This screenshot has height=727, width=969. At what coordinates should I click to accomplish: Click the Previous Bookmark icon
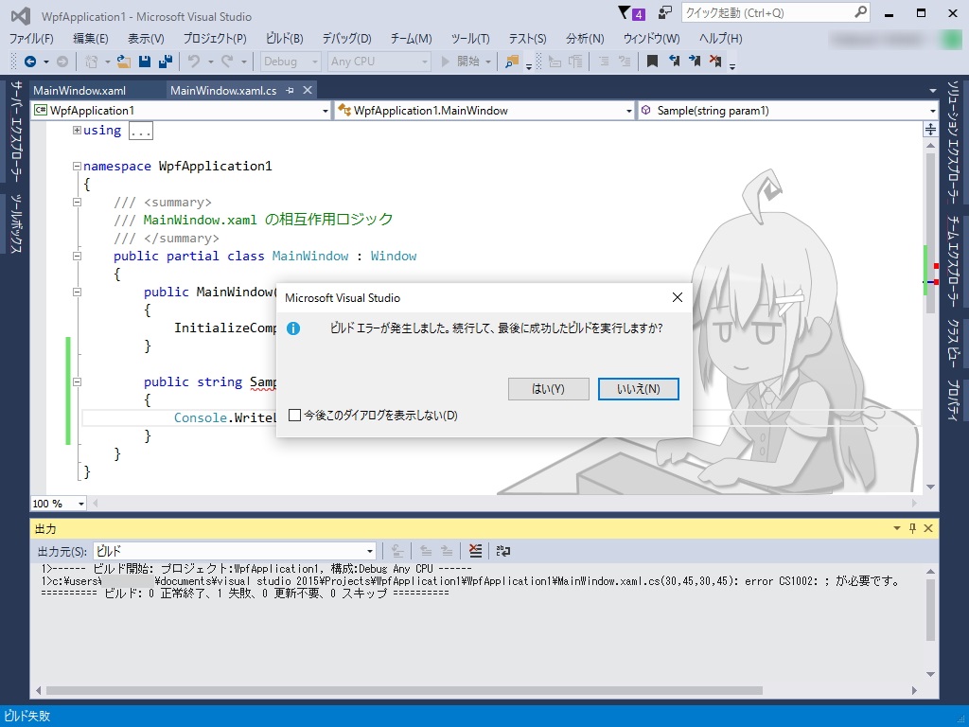tap(674, 62)
